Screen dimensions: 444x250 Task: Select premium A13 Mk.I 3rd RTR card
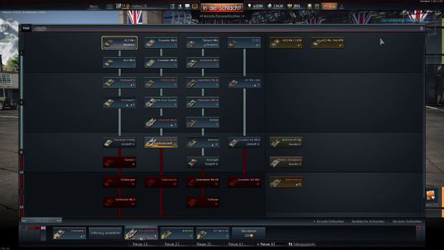(x=327, y=43)
